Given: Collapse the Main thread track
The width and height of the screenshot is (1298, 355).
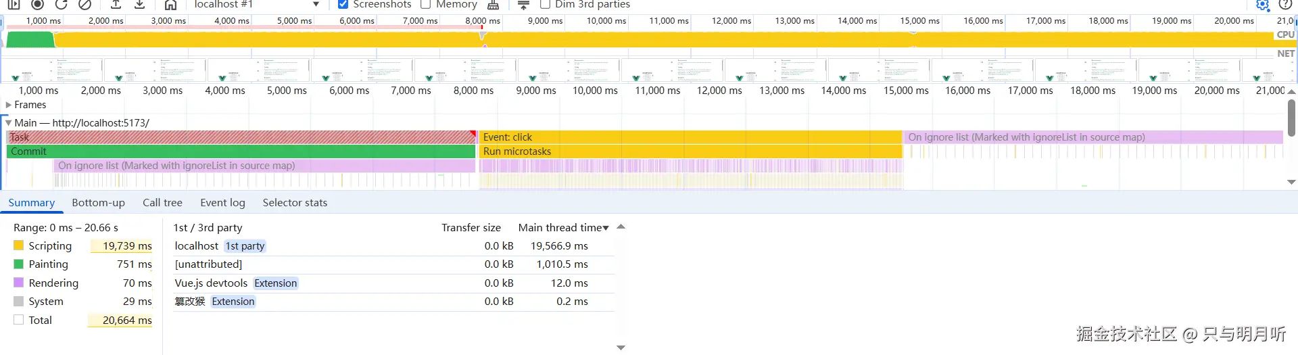Looking at the screenshot, I should pyautogui.click(x=8, y=123).
